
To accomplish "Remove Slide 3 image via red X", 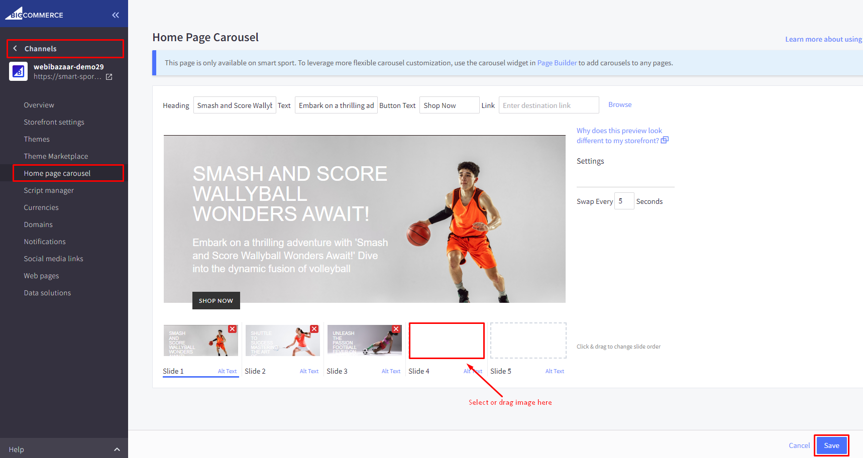I will tap(396, 329).
